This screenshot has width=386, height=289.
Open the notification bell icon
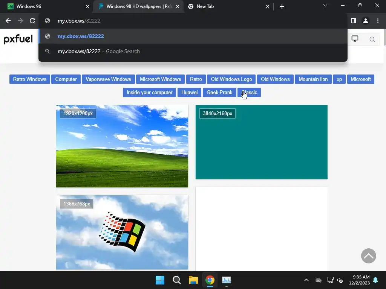(x=376, y=280)
